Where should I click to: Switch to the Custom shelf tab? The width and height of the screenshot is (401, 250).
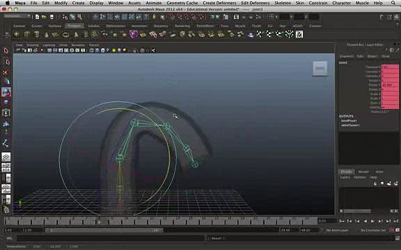pos(315,26)
